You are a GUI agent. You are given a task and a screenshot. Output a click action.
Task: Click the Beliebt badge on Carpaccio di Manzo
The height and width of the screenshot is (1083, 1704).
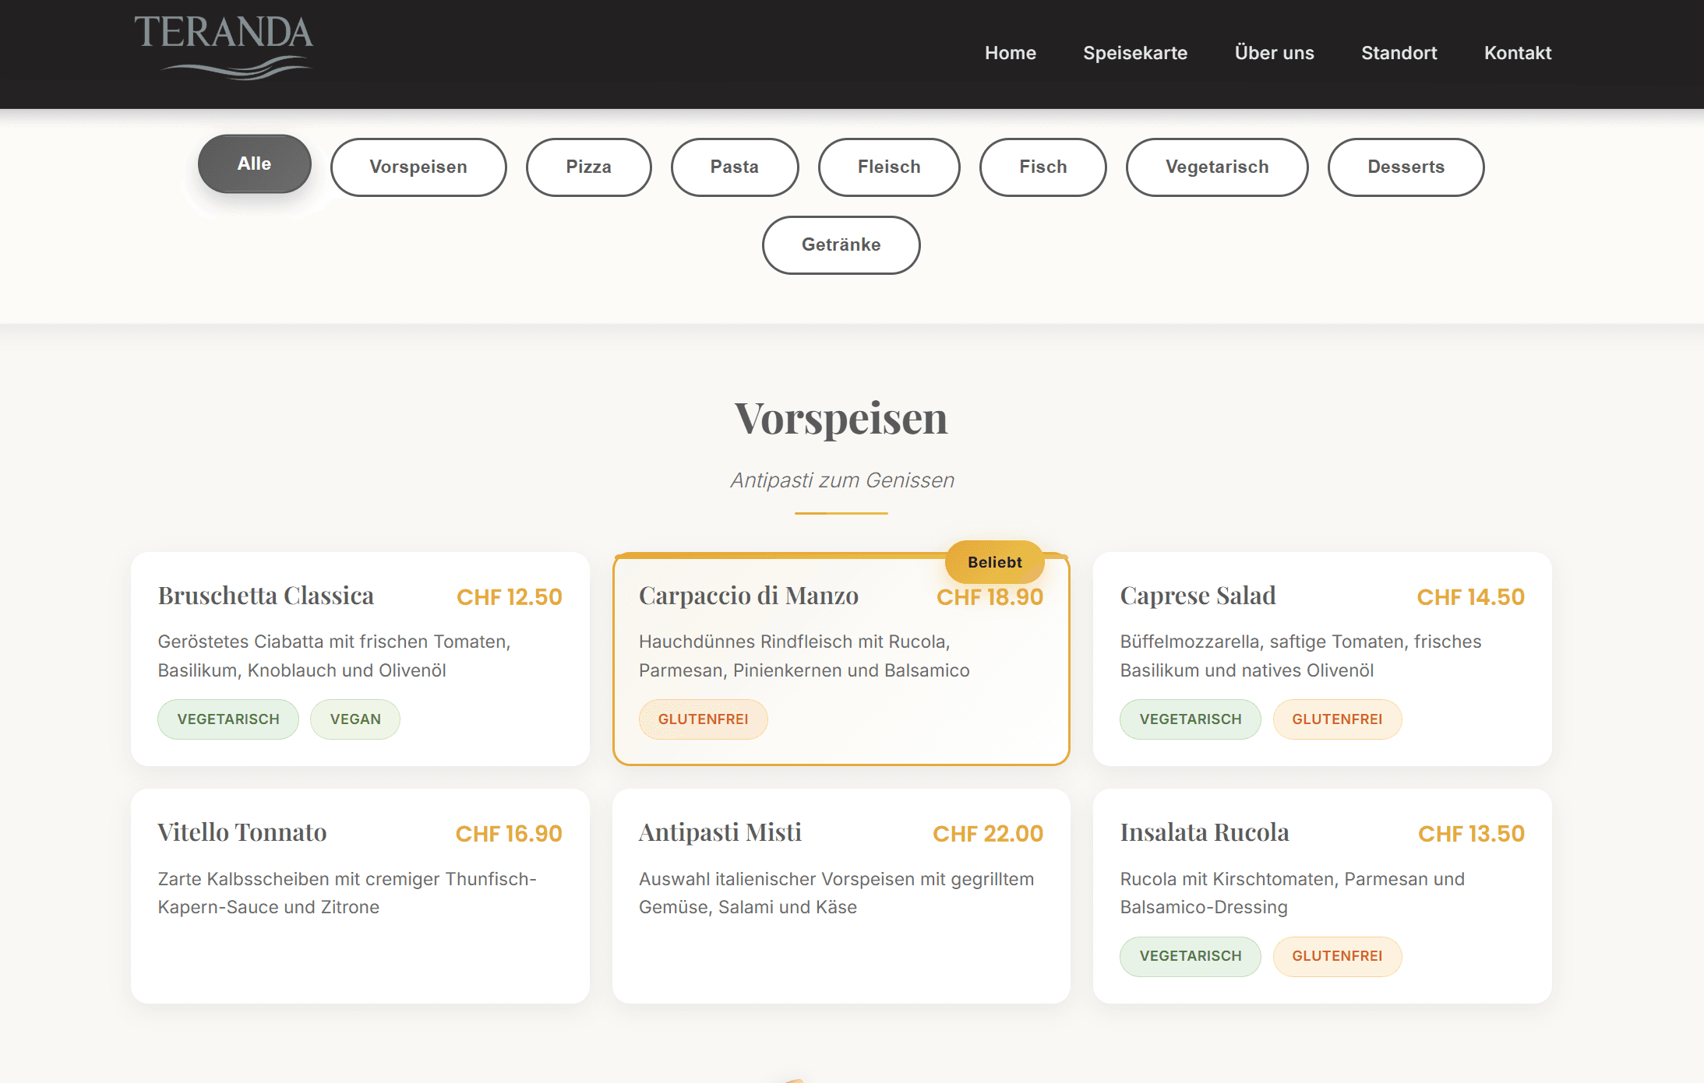[x=994, y=561]
